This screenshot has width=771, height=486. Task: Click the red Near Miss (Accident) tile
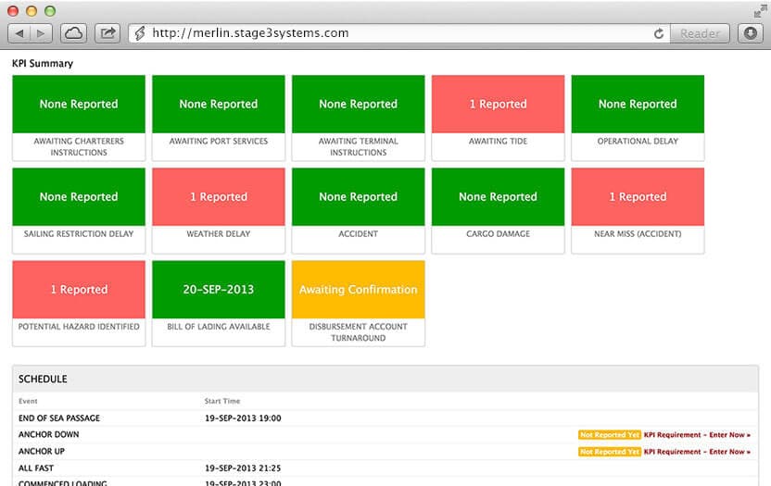click(638, 211)
